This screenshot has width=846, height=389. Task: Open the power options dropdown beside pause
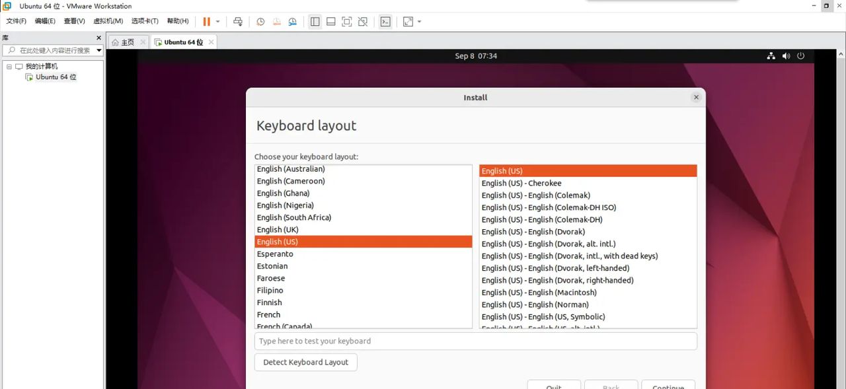[218, 22]
